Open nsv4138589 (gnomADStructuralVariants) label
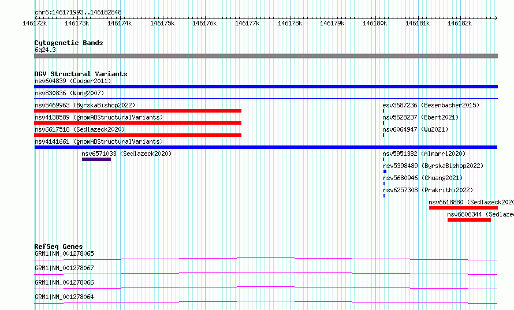This screenshot has width=514, height=310. [99, 117]
